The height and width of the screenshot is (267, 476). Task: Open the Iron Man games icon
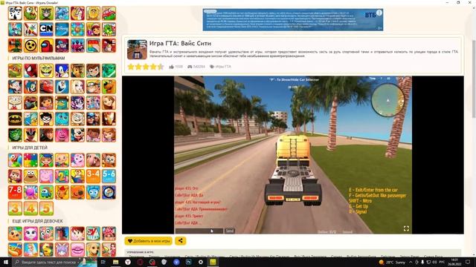[x=109, y=119]
